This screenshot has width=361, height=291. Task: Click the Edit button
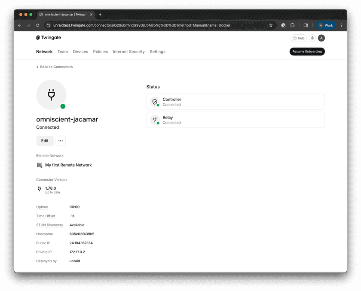45,141
